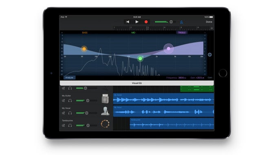Tap the Wi-Fi icon in status bar
The height and width of the screenshot is (155, 277).
(66, 17)
